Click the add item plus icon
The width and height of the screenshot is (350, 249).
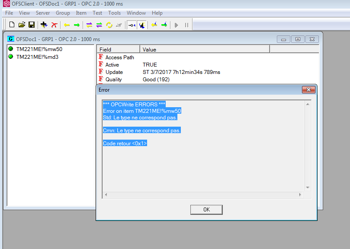(x=44, y=25)
